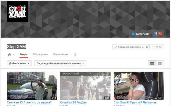Open the Twitter link icon
The image size is (171, 106).
pos(133,34)
